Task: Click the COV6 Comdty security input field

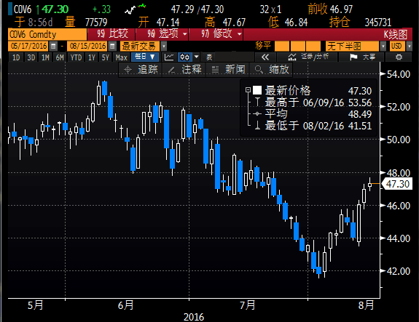Action: point(47,35)
